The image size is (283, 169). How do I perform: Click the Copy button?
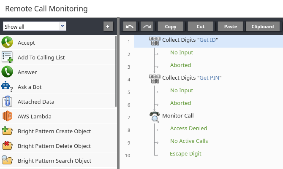[171, 27]
